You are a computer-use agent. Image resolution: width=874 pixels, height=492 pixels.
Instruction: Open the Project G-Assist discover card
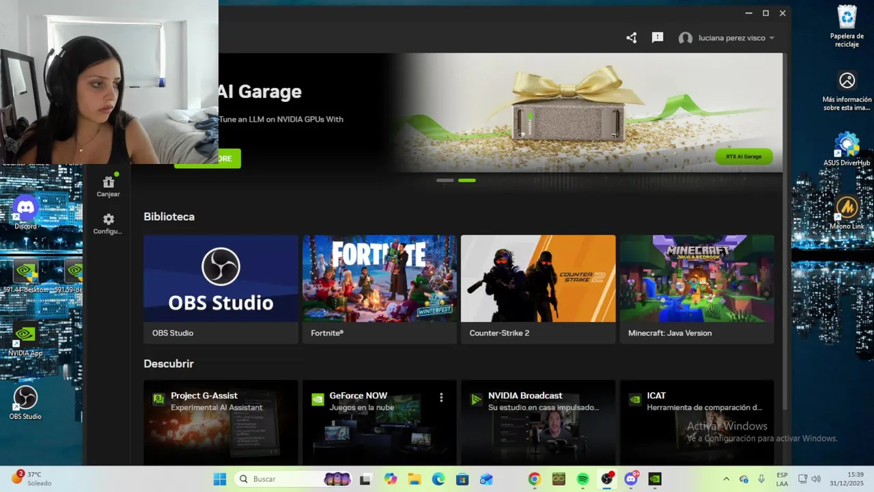(221, 422)
